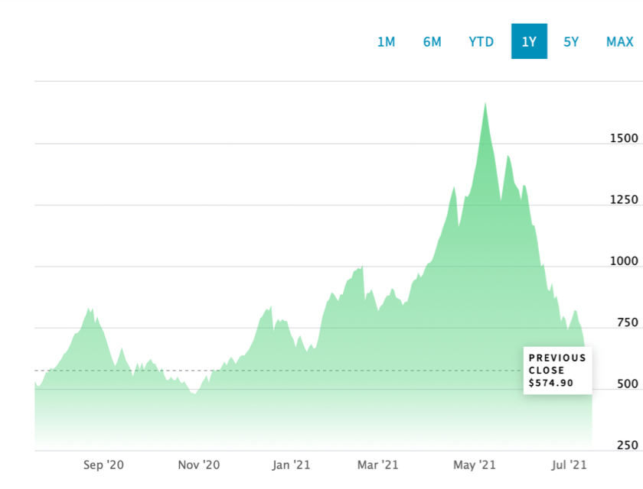
Task: Click the Mar '21 axis label
Action: (x=379, y=464)
